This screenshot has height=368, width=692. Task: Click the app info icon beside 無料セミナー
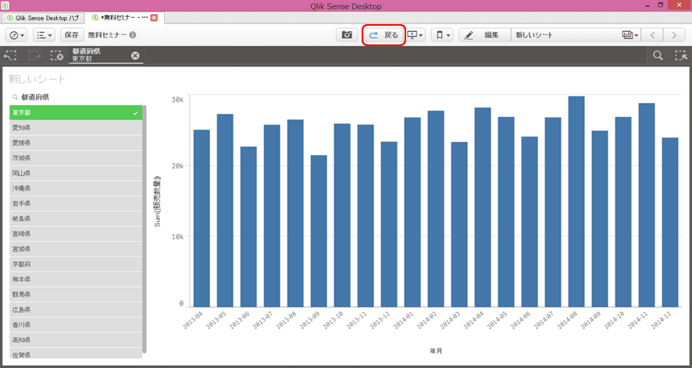[x=133, y=35]
